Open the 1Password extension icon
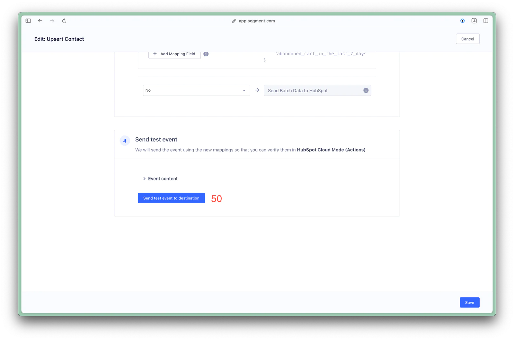 (462, 21)
